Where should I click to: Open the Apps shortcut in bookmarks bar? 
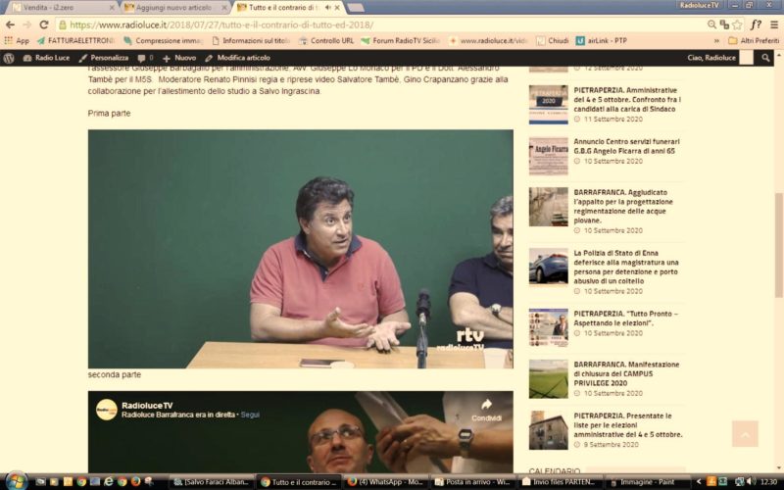[x=17, y=40]
